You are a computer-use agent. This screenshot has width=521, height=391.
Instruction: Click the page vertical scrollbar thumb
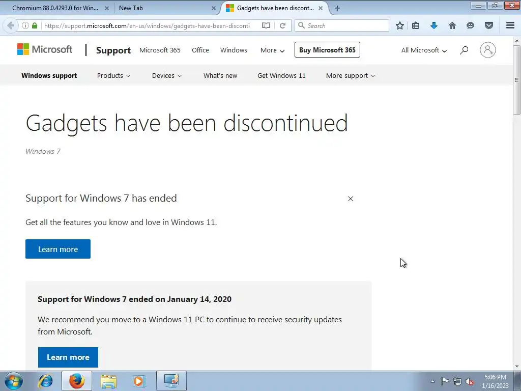(x=516, y=80)
